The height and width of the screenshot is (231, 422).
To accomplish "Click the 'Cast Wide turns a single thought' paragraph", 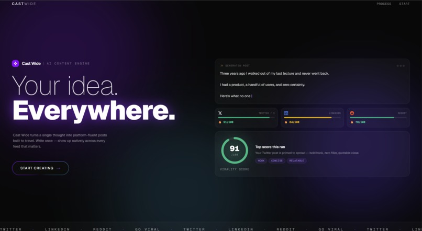I will (60, 141).
